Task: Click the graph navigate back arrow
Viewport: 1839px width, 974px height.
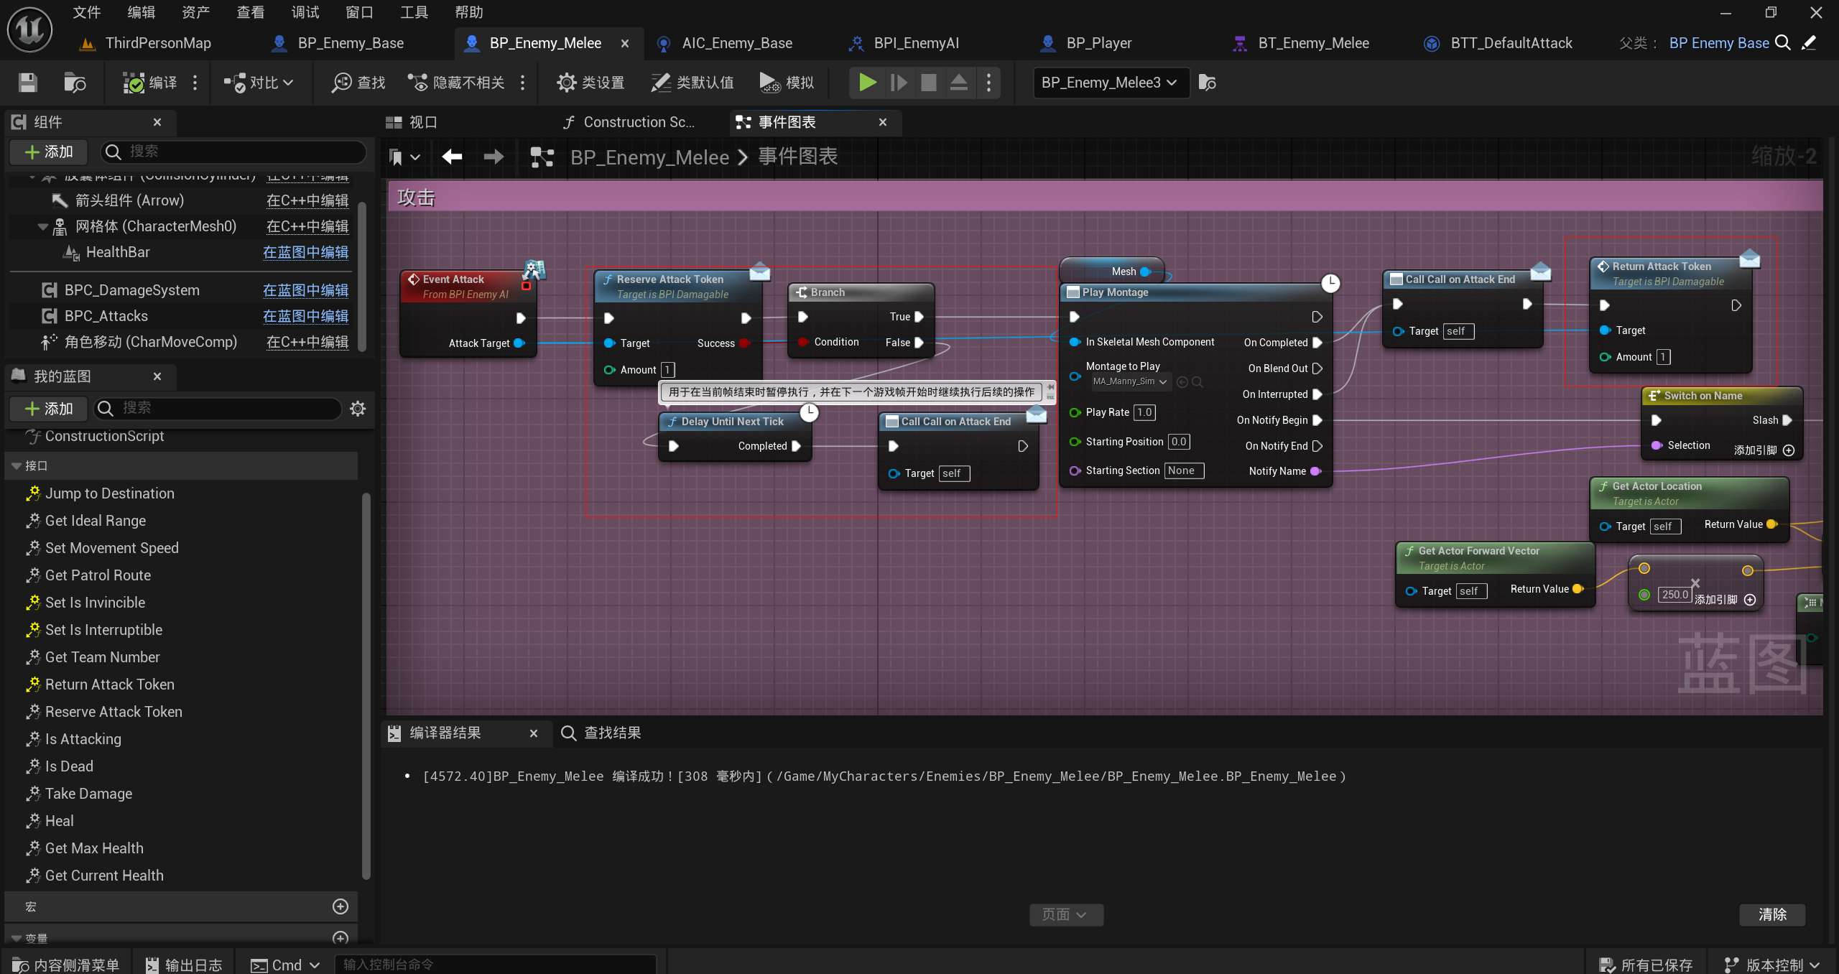Action: (x=452, y=157)
